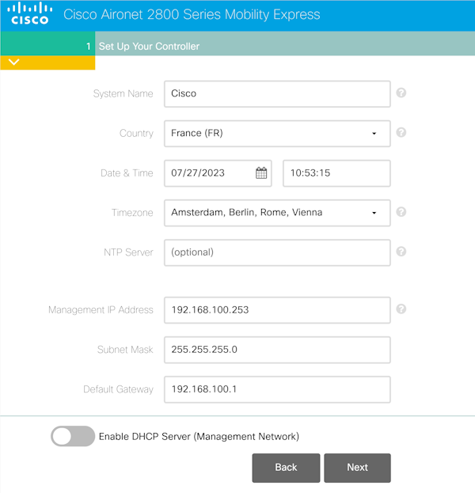This screenshot has width=475, height=493.
Task: Click the Default Gateway label
Action: click(118, 389)
